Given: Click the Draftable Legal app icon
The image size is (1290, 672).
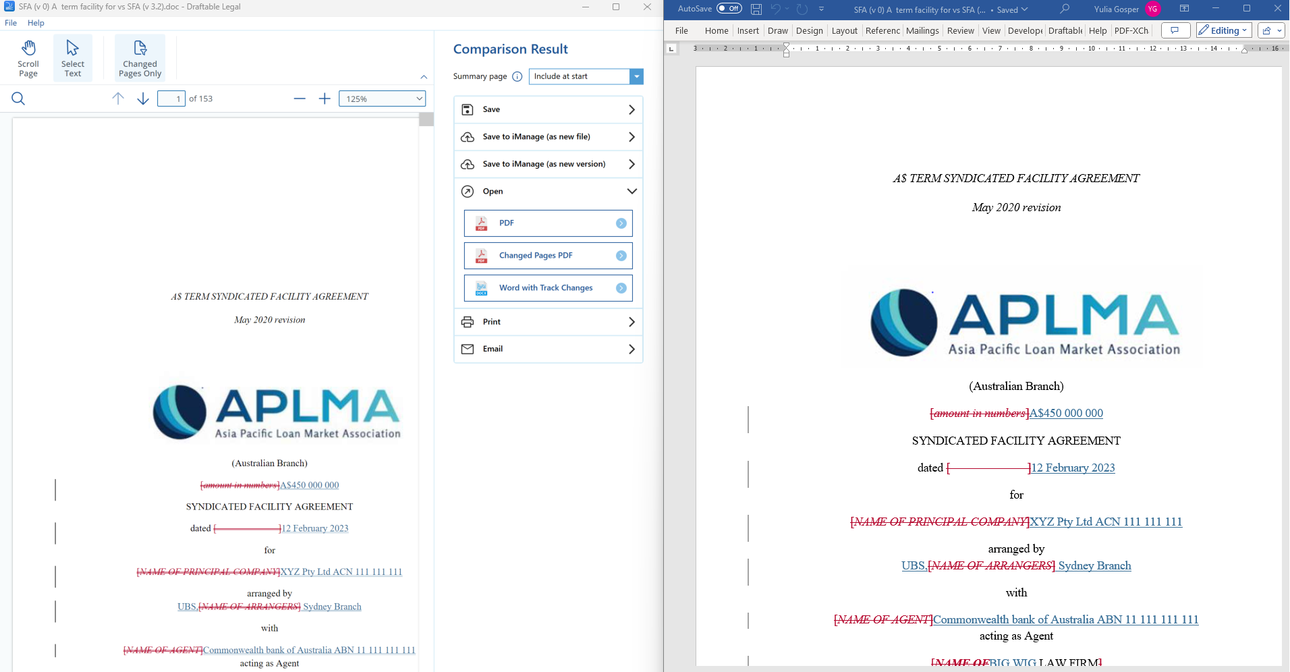Looking at the screenshot, I should click(x=9, y=7).
